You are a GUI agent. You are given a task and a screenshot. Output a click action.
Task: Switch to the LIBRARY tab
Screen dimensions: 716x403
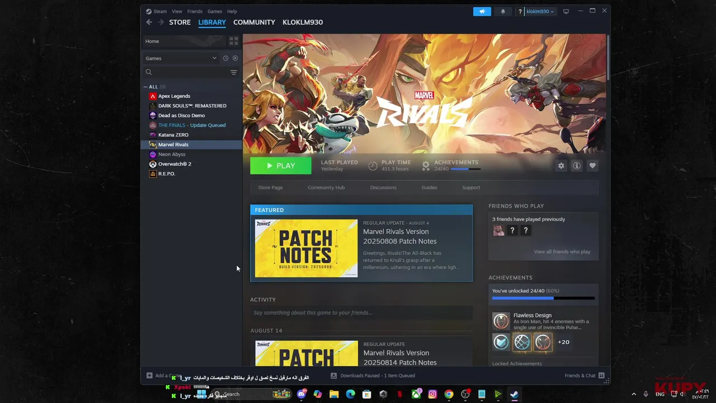click(x=212, y=22)
